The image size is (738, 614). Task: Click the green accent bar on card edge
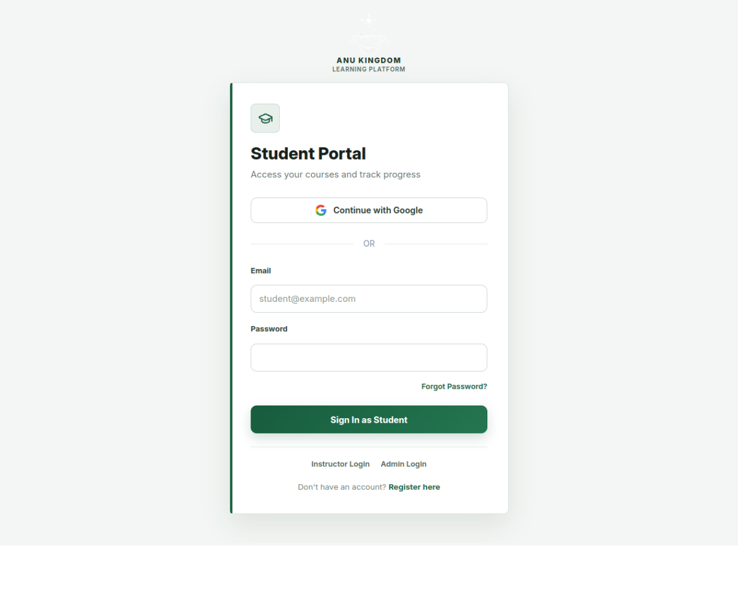click(231, 298)
